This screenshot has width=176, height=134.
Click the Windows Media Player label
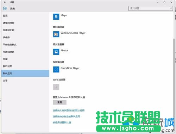(x=73, y=33)
